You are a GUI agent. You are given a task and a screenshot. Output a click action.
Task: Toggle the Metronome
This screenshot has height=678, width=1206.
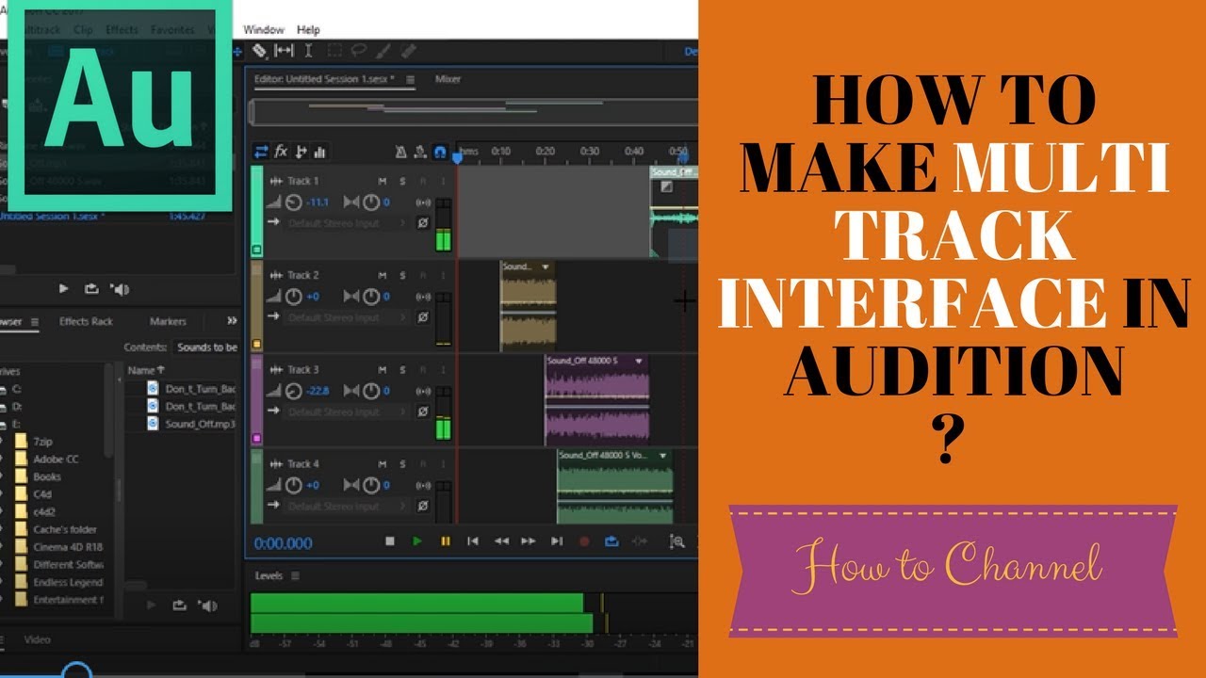tap(400, 152)
